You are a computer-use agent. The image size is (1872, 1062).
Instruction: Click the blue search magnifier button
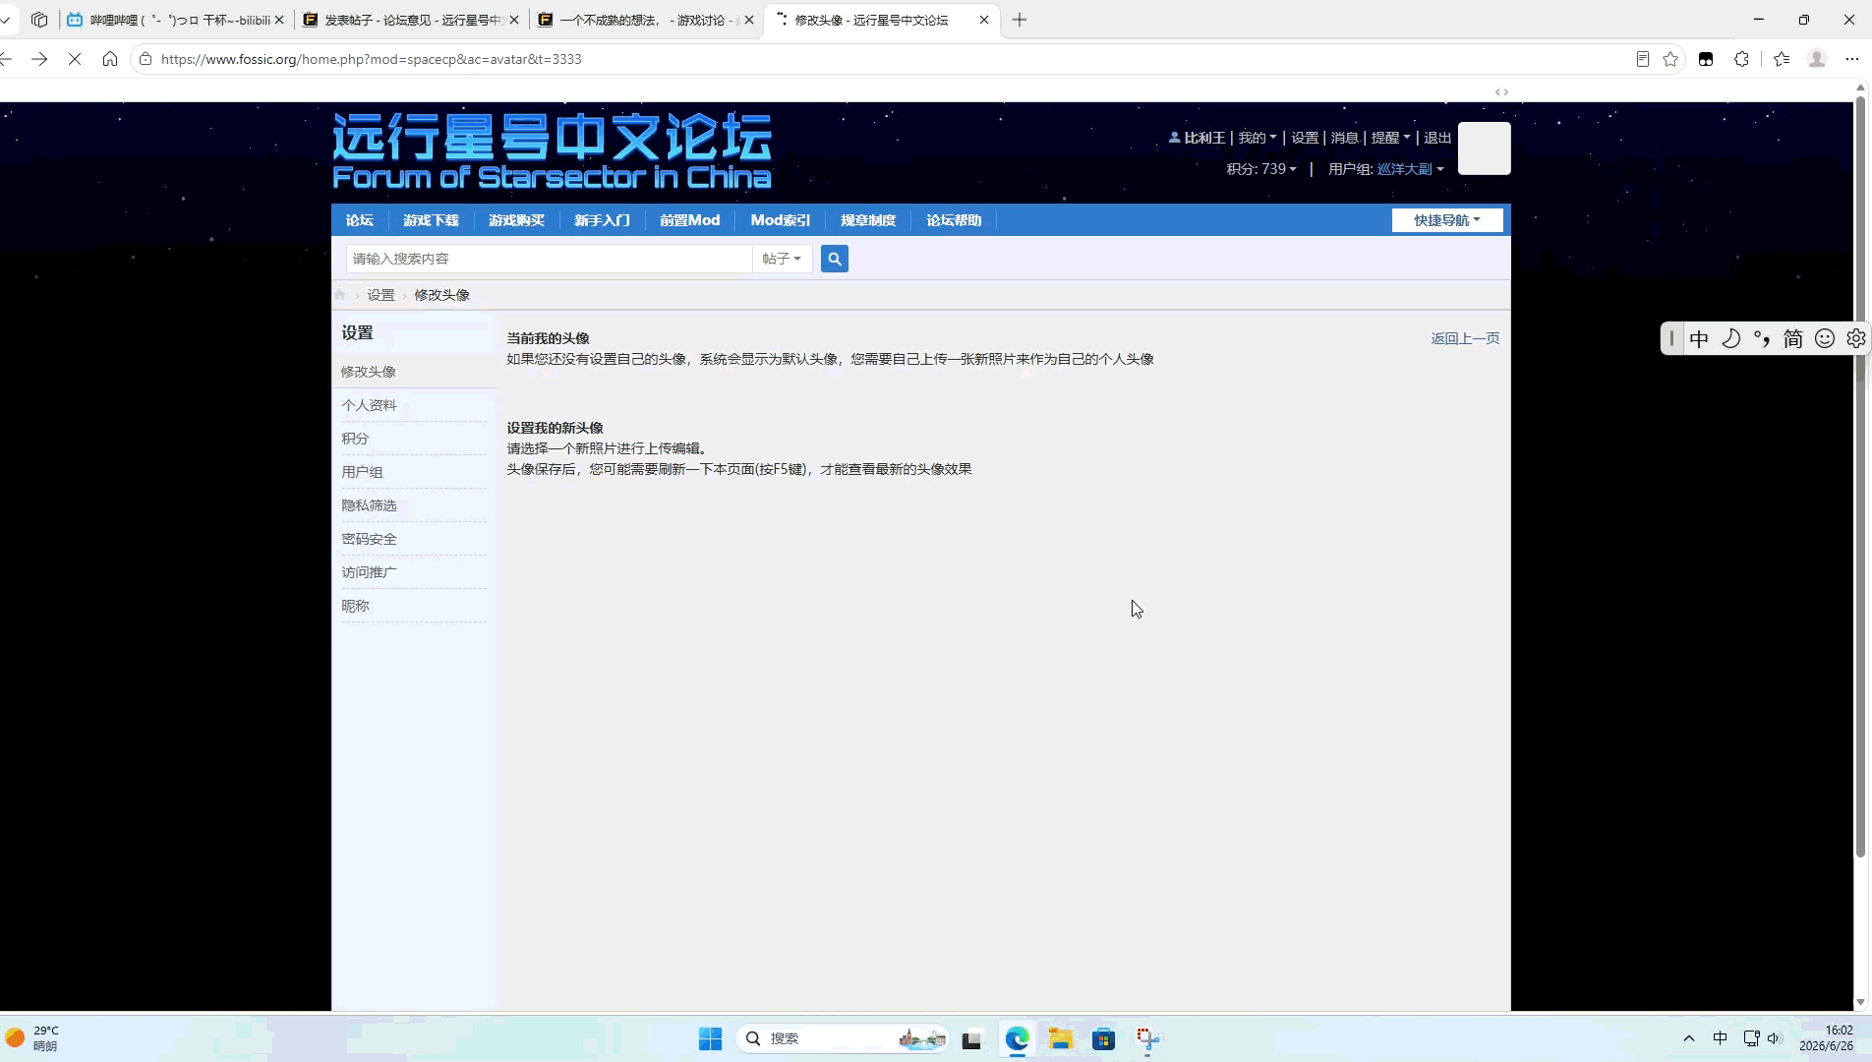[835, 259]
